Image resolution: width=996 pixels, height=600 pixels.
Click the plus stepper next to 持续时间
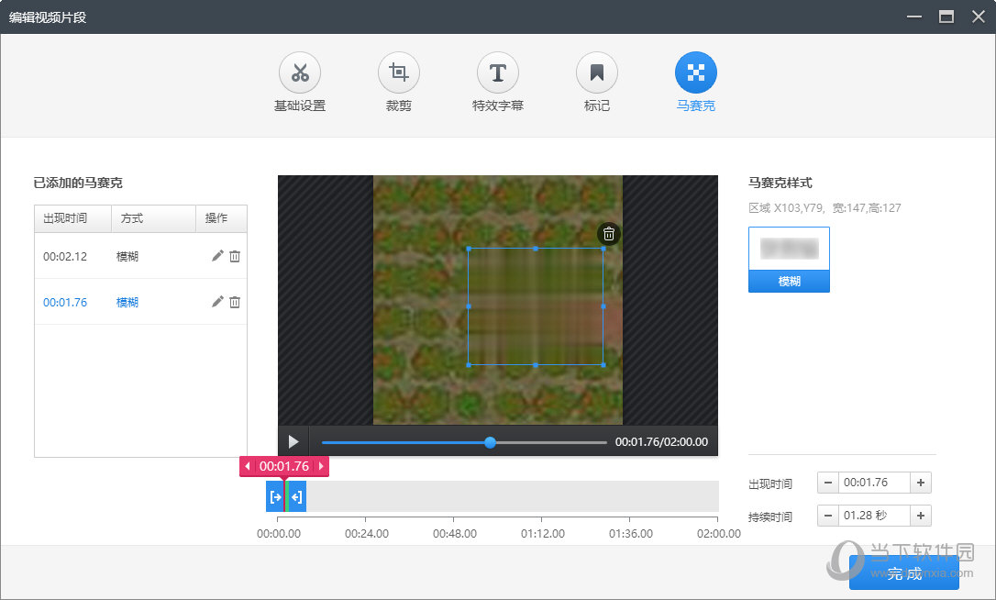tap(921, 516)
